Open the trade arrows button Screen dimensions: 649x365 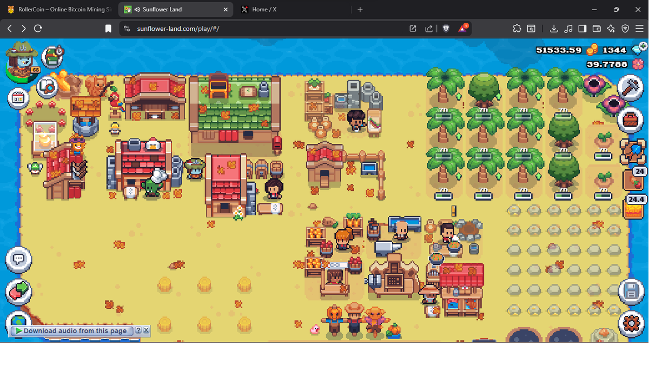[19, 292]
